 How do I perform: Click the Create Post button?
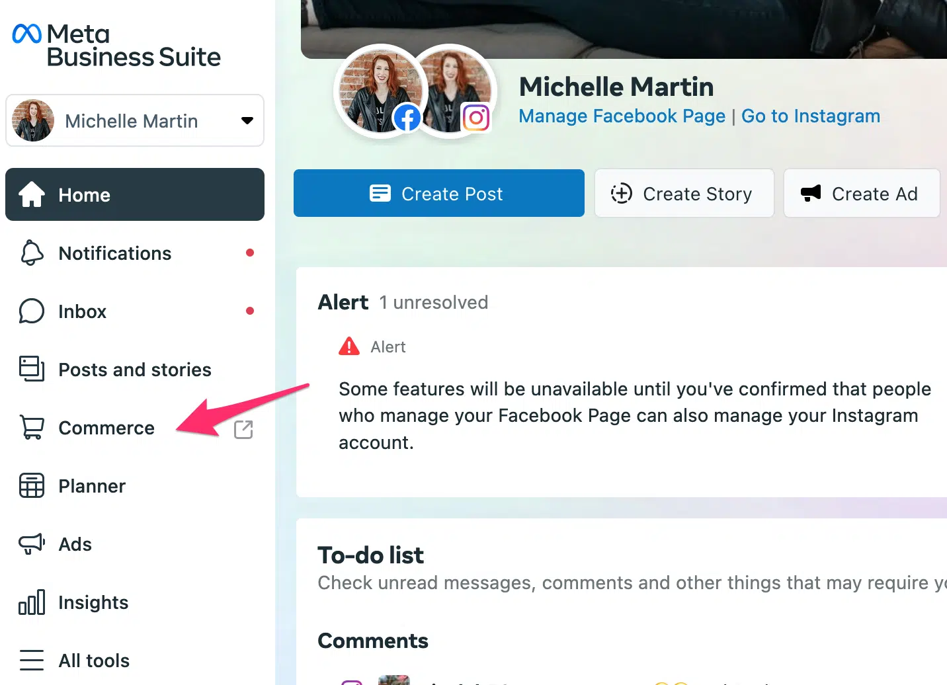point(439,193)
